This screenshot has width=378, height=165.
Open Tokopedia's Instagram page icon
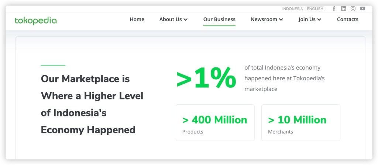click(353, 8)
